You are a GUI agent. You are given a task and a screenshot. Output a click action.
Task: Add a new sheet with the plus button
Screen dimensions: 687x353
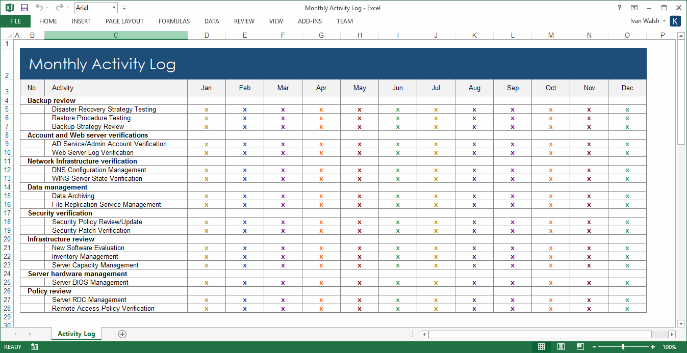click(122, 334)
